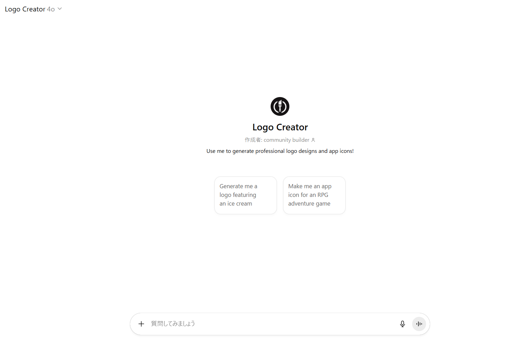
Task: Launch voice mode via the waveform icon
Action: (419, 324)
